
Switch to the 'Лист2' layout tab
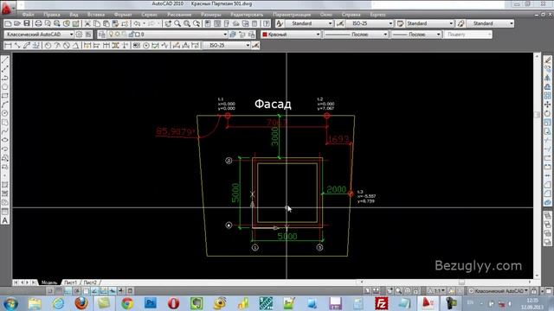click(x=90, y=282)
